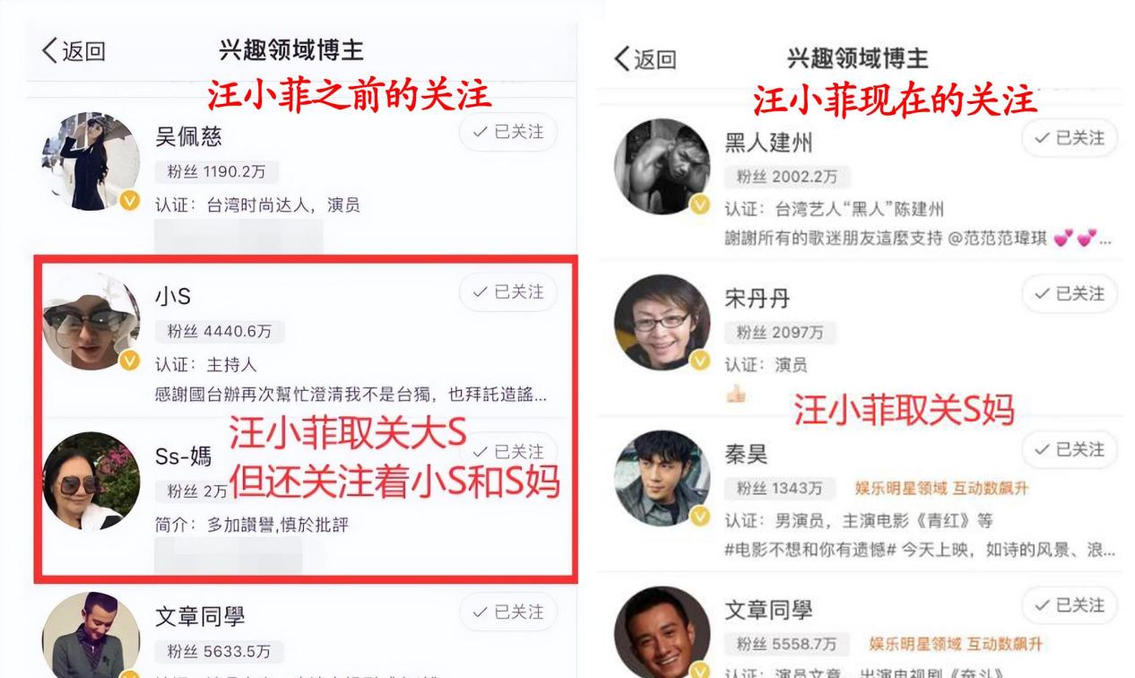Screen dimensions: 1135x678
Task: Open 吴佩慈's profile avatar
Action: click(x=90, y=161)
